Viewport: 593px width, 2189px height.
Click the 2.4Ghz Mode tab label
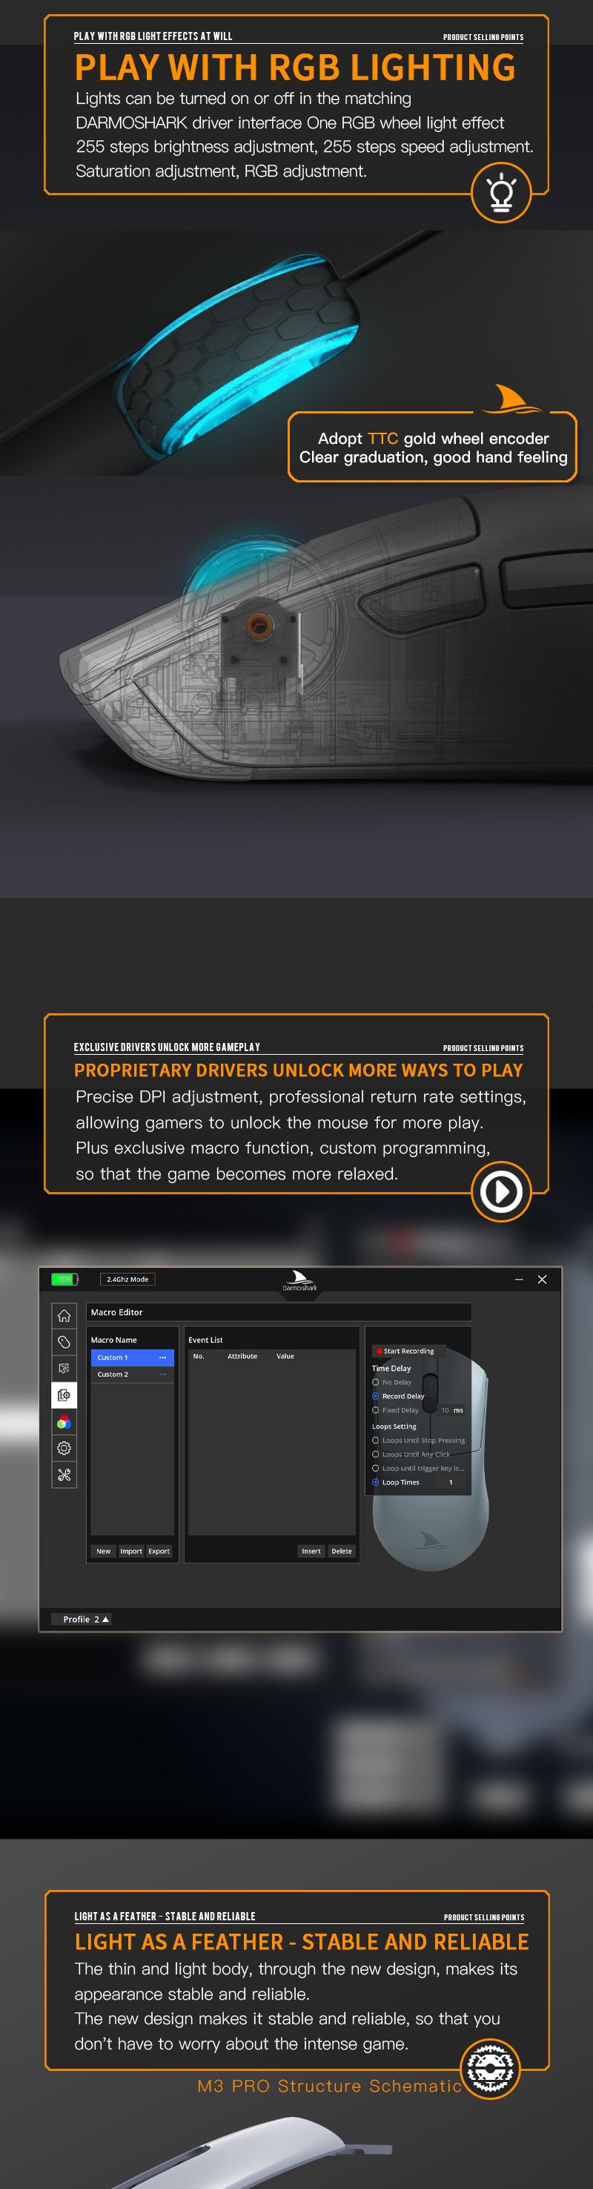pyautogui.click(x=127, y=1279)
